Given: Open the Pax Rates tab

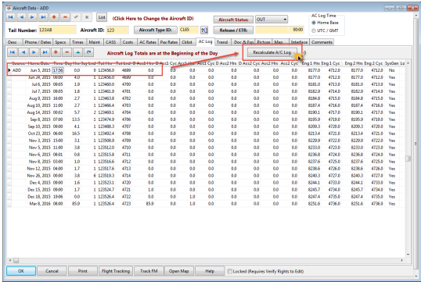Looking at the screenshot, I should (169, 42).
